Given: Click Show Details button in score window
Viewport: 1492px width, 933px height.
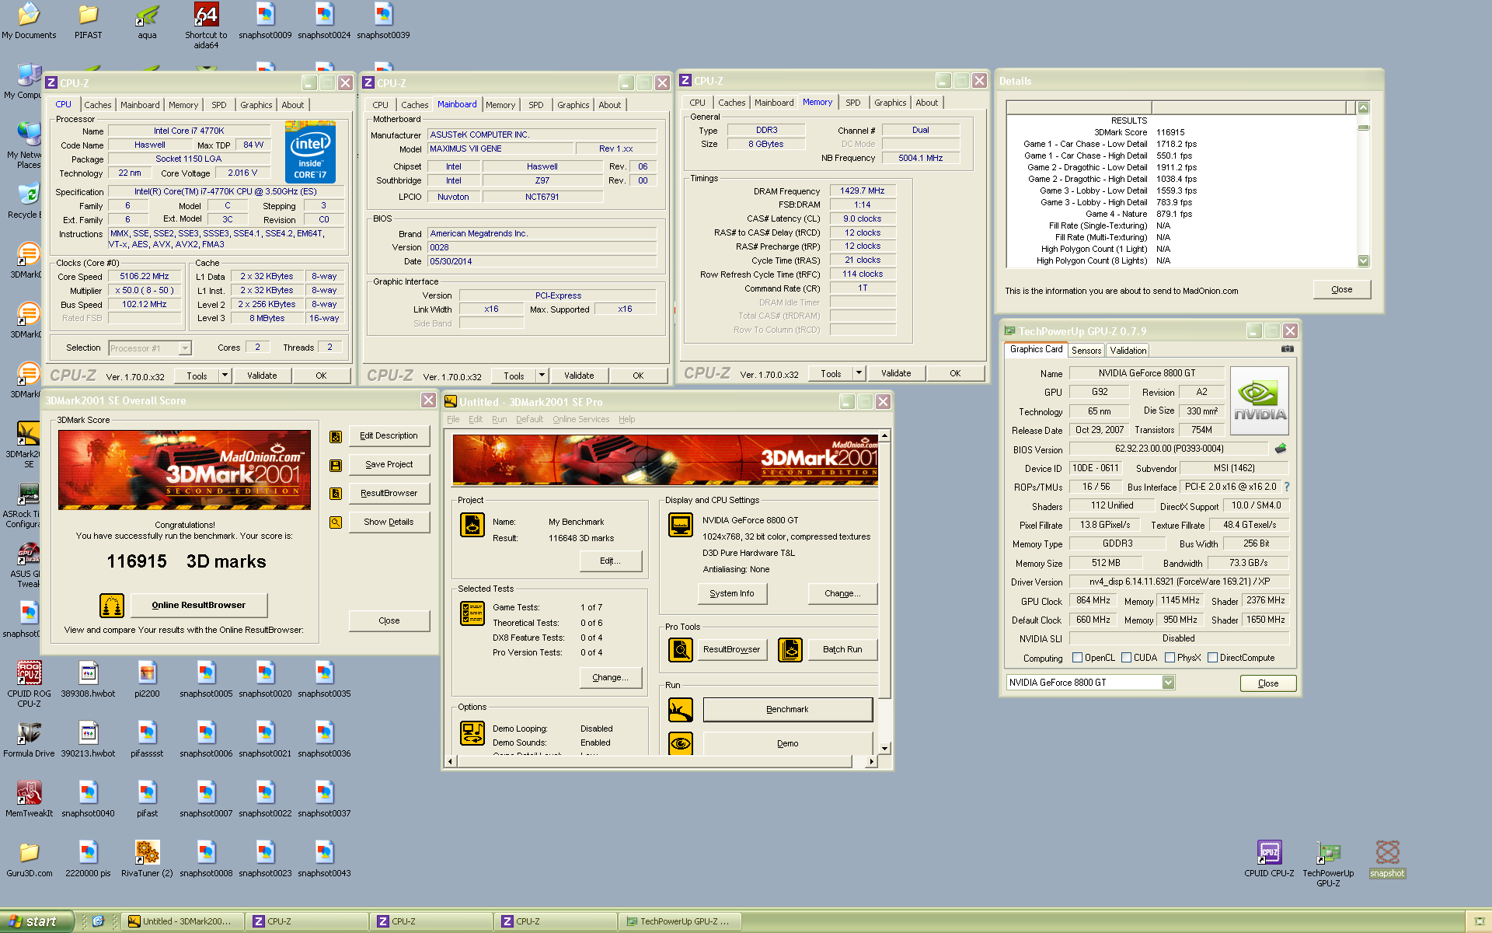Looking at the screenshot, I should click(389, 522).
